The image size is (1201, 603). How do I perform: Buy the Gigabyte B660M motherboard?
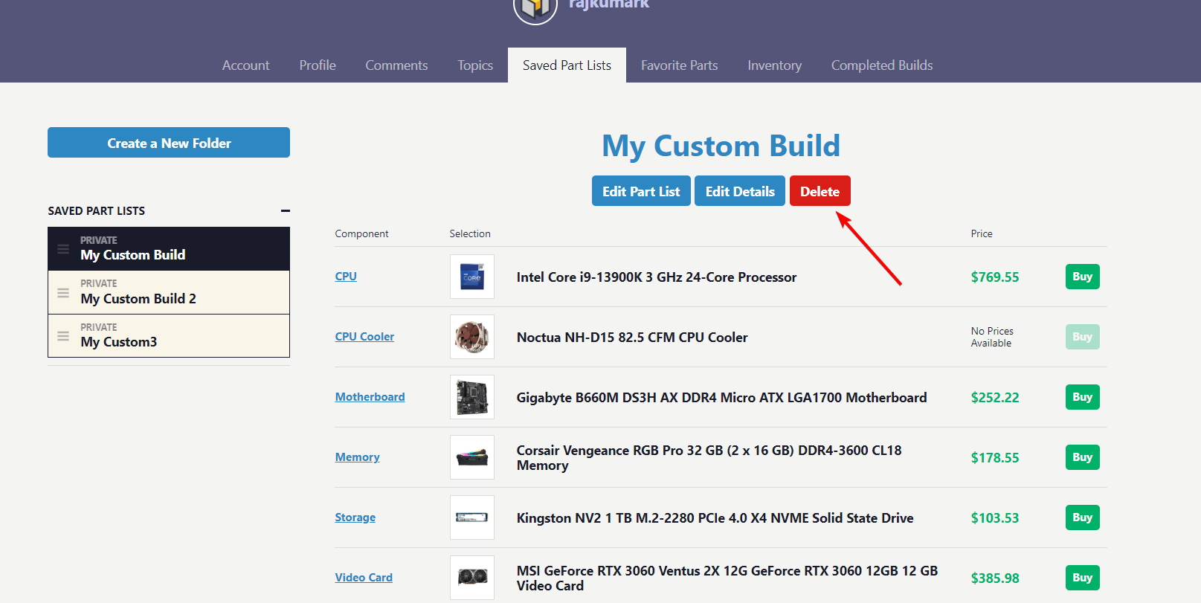tap(1082, 397)
